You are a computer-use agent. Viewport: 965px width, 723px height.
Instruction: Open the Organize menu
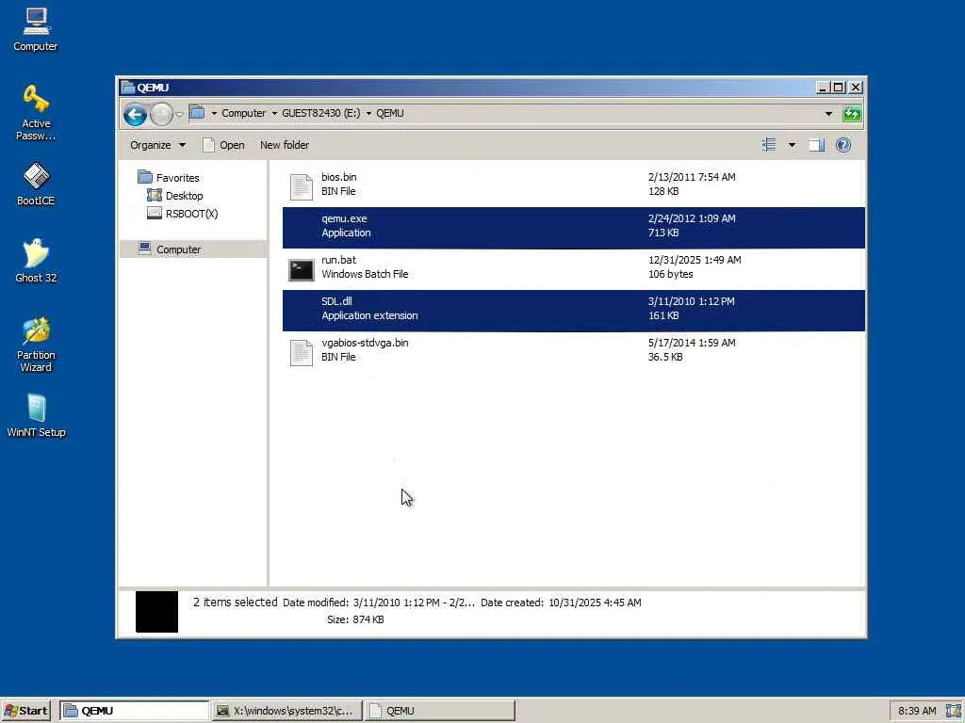pyautogui.click(x=157, y=145)
